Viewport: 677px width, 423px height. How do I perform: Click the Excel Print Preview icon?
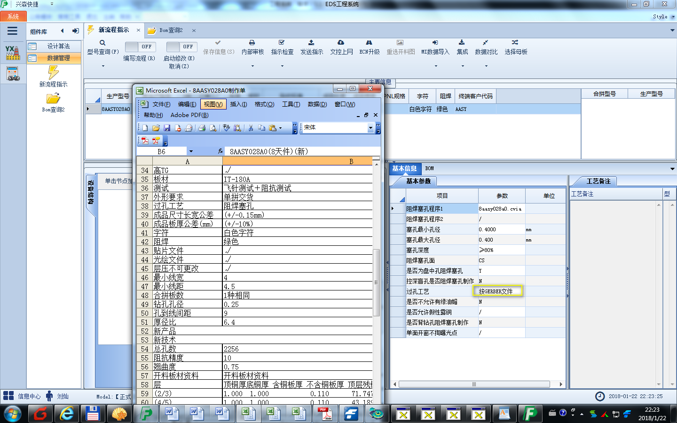pos(213,128)
